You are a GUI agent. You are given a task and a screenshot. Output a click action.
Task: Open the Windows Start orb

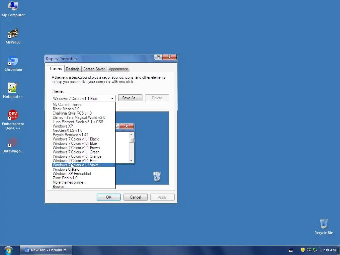coord(8,250)
